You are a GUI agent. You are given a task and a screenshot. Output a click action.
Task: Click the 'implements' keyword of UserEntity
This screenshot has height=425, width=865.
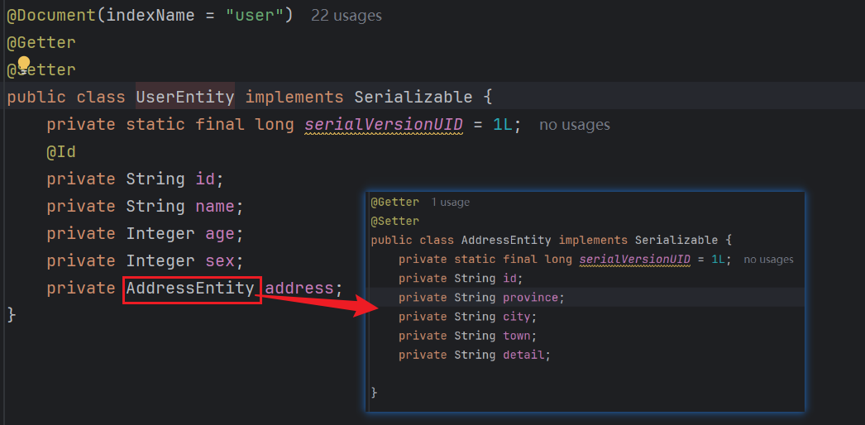pos(294,98)
